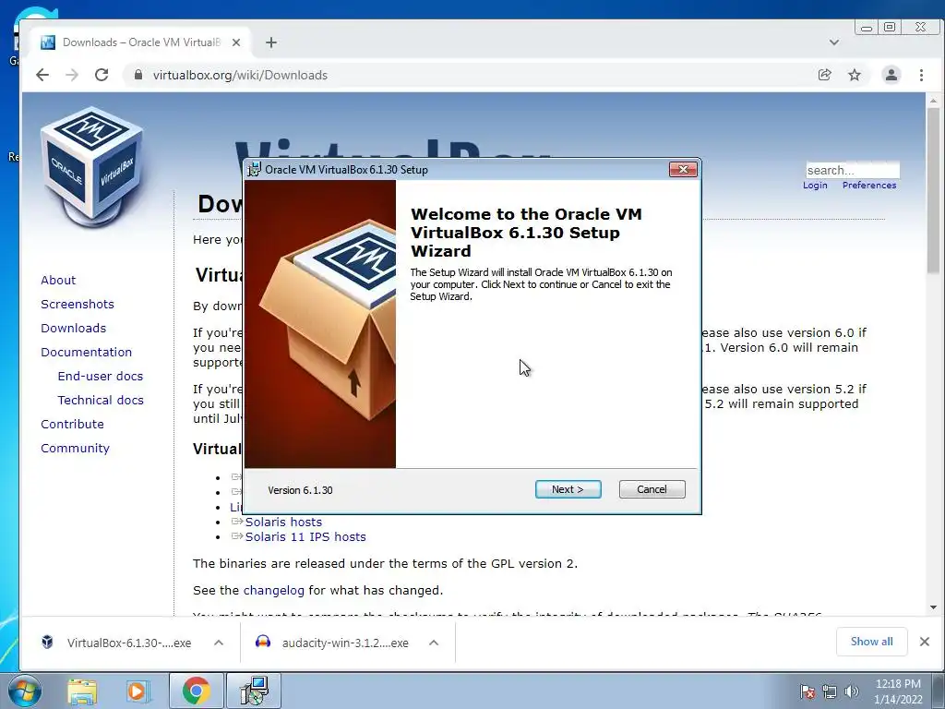This screenshot has height=709, width=945.
Task: Click the VirtualBox icon in setup titlebar
Action: 255,170
